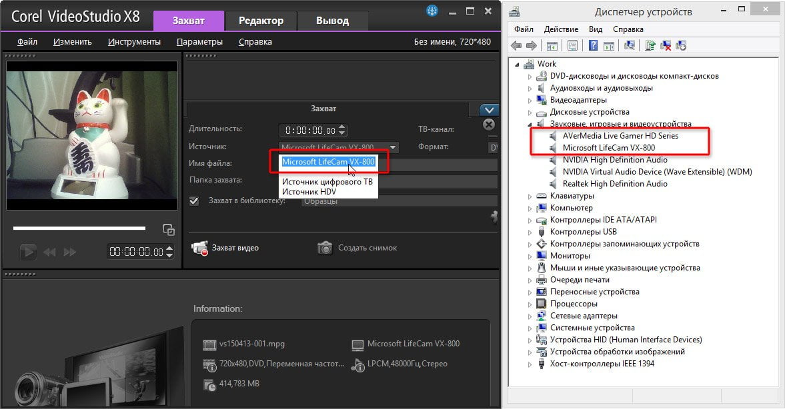Open the Изменить menu in VideoStudio
The image size is (785, 409).
[x=73, y=42]
